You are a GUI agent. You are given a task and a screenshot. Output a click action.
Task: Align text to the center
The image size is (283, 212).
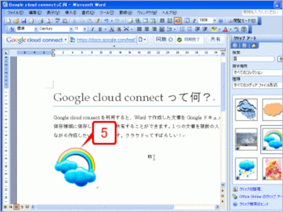(147, 29)
